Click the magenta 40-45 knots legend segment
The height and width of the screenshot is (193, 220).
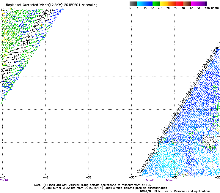195,4
